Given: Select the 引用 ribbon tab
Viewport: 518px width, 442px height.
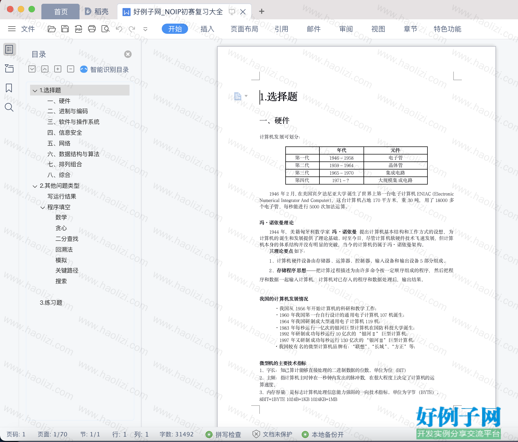Looking at the screenshot, I should (281, 29).
